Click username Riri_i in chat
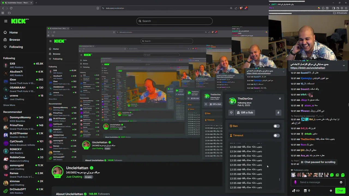Viewport: 349px width, 196px height. [312, 119]
